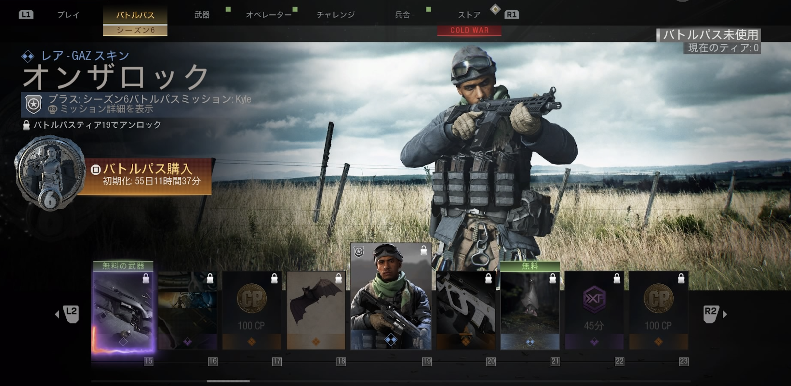Click tier marker 18 on timeline
Viewport: 791px width, 386px height.
tap(341, 361)
